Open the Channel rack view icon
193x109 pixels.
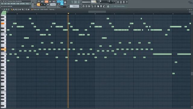click(87, 6)
